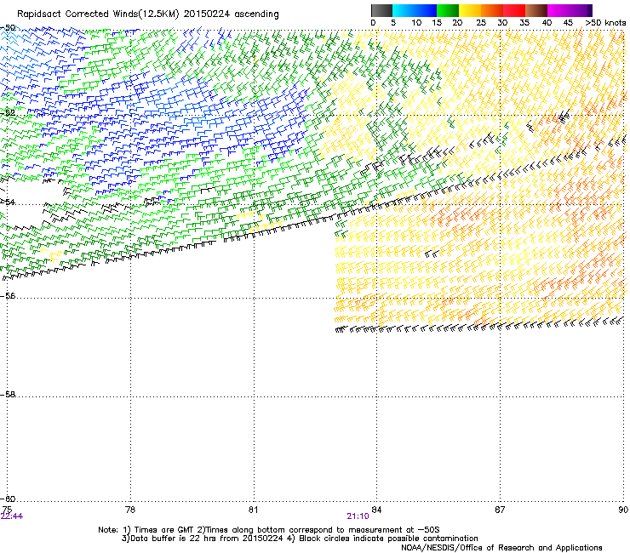Click the latitude label '-56' on left axis
The width and height of the screenshot is (630, 553).
pyautogui.click(x=8, y=295)
